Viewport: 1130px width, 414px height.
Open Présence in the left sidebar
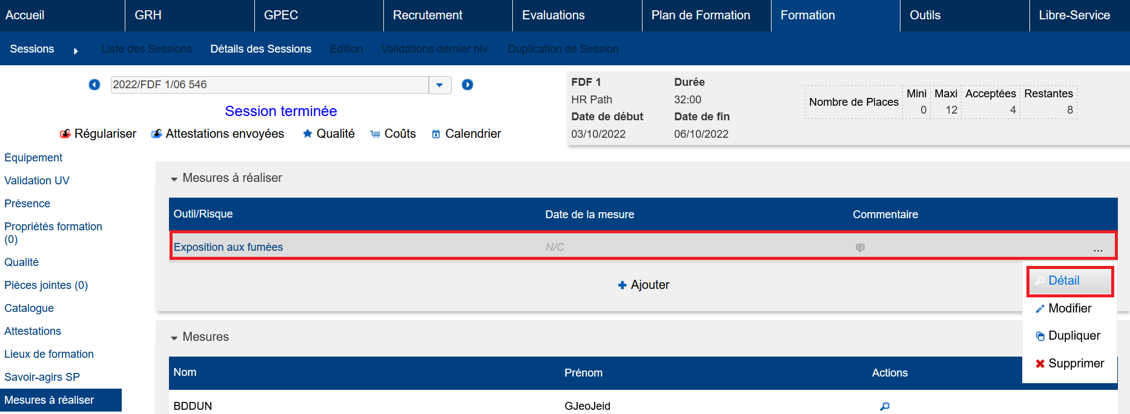(x=27, y=204)
